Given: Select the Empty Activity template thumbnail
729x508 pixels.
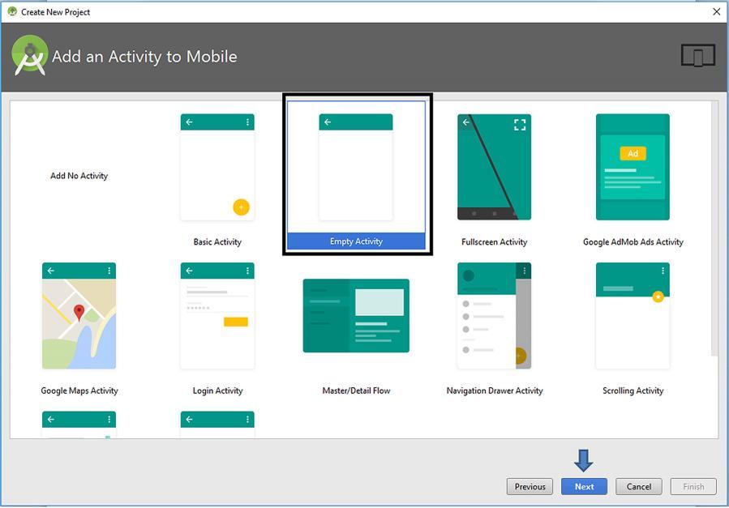Looking at the screenshot, I should [356, 167].
